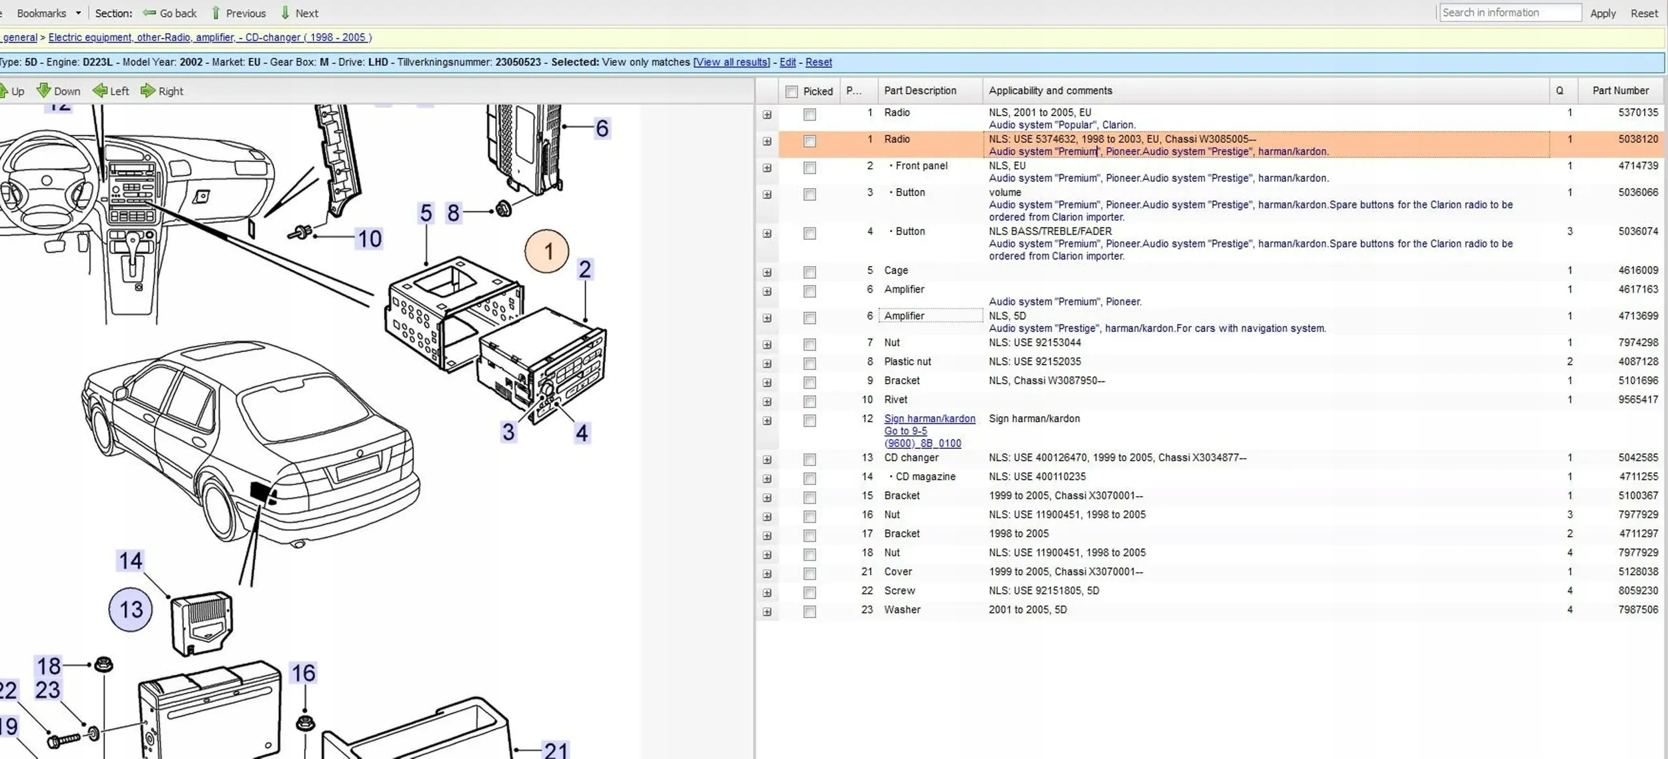The height and width of the screenshot is (759, 1668).
Task: Click the Apply search button
Action: [1602, 13]
